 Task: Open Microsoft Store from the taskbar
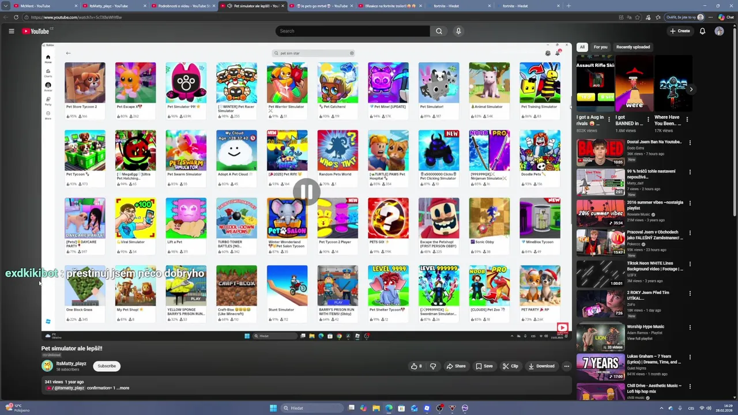401,408
